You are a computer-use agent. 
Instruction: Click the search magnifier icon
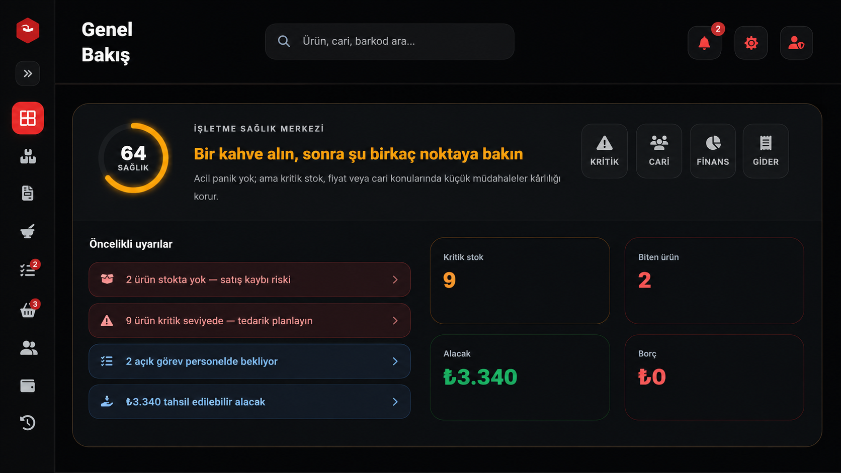(x=284, y=41)
